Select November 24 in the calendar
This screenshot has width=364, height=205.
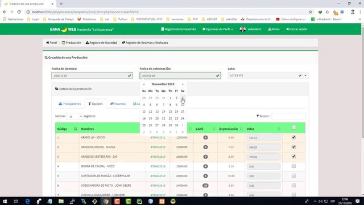coord(183,118)
